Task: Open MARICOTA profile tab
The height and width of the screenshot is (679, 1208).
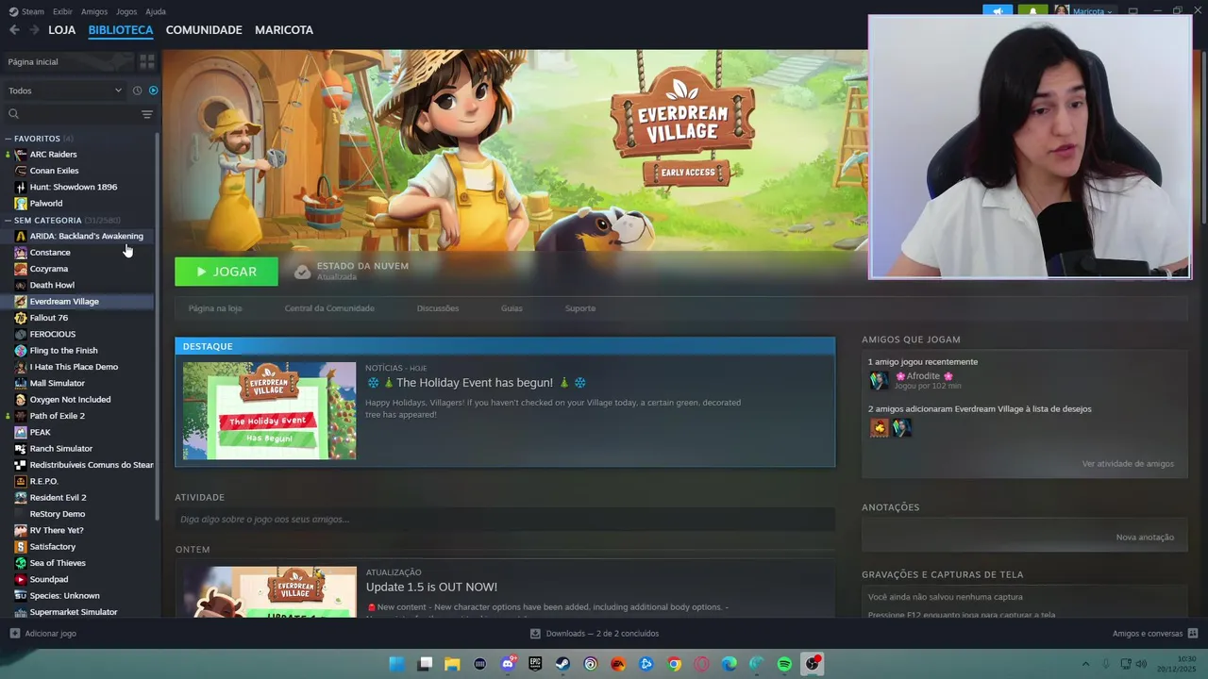Action: [x=284, y=30]
